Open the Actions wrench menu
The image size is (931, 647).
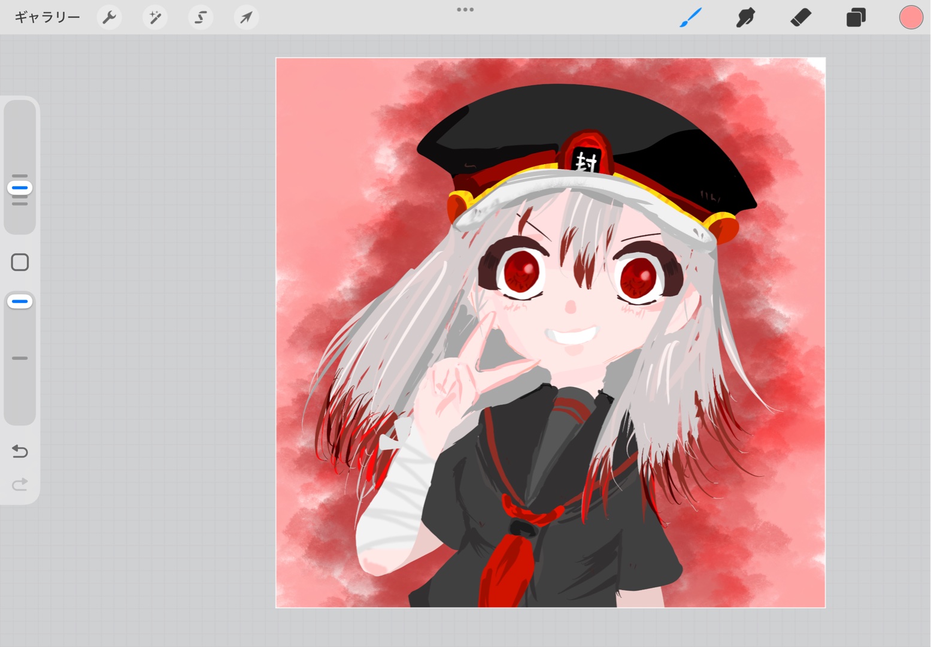tap(110, 17)
